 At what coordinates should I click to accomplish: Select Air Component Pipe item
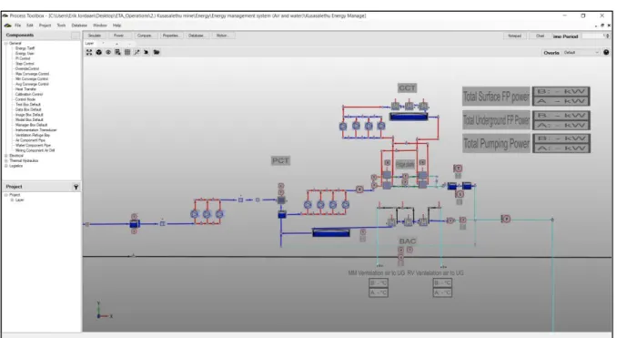(30, 140)
